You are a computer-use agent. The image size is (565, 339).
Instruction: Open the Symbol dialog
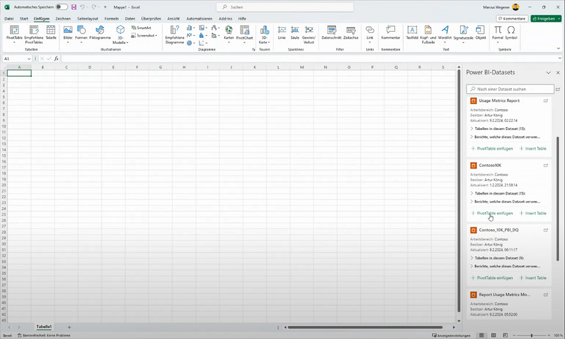tap(511, 32)
